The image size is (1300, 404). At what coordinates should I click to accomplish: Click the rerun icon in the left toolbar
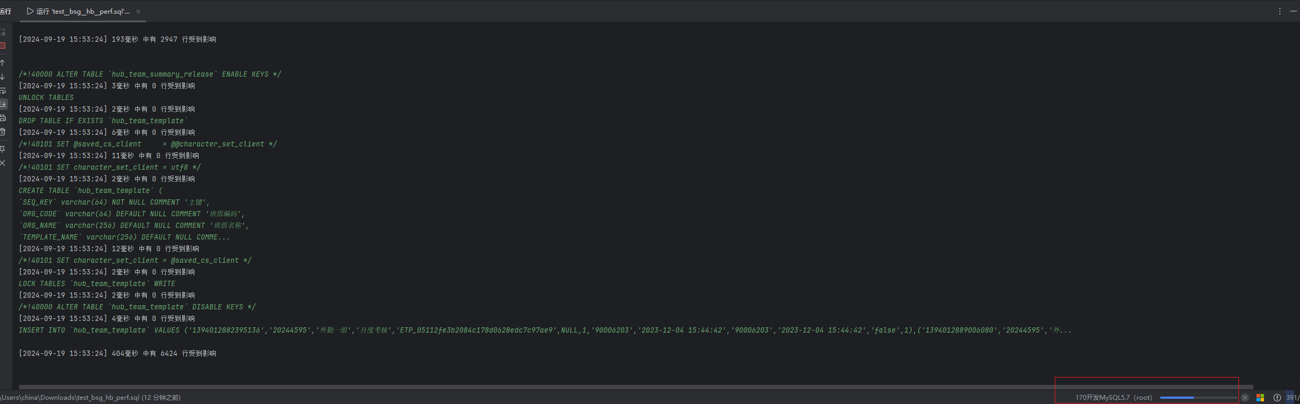point(3,32)
